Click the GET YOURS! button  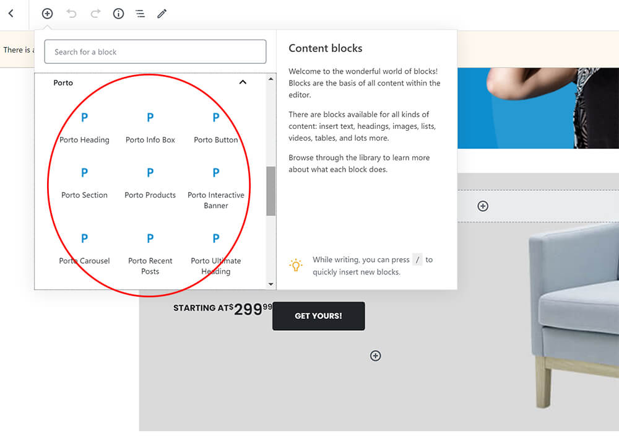[x=318, y=316]
